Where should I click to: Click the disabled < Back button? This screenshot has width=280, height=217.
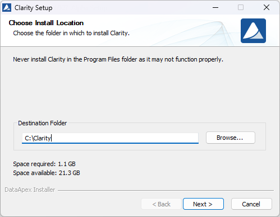tap(161, 204)
